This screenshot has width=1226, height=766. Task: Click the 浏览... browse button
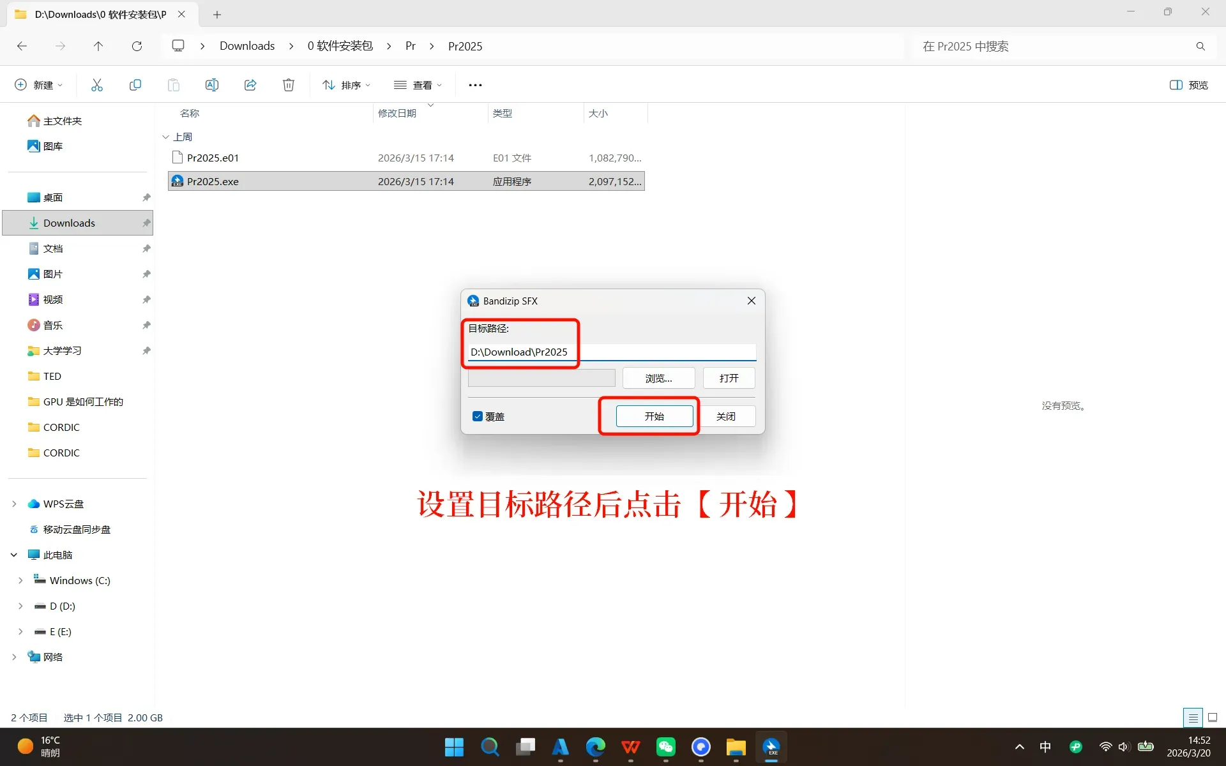pos(658,378)
